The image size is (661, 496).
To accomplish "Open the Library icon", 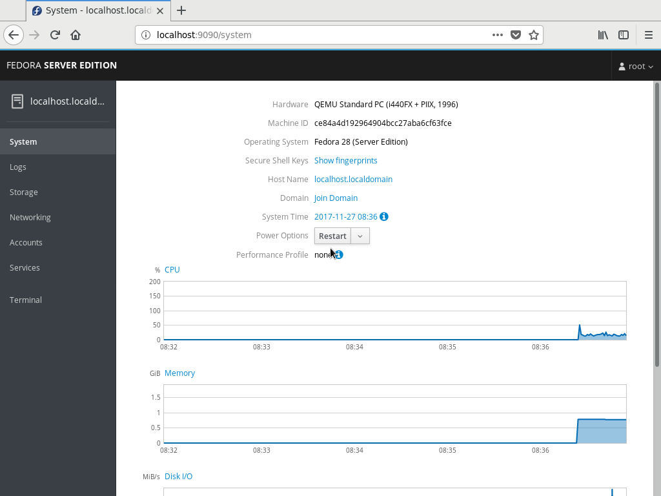I will (x=603, y=35).
